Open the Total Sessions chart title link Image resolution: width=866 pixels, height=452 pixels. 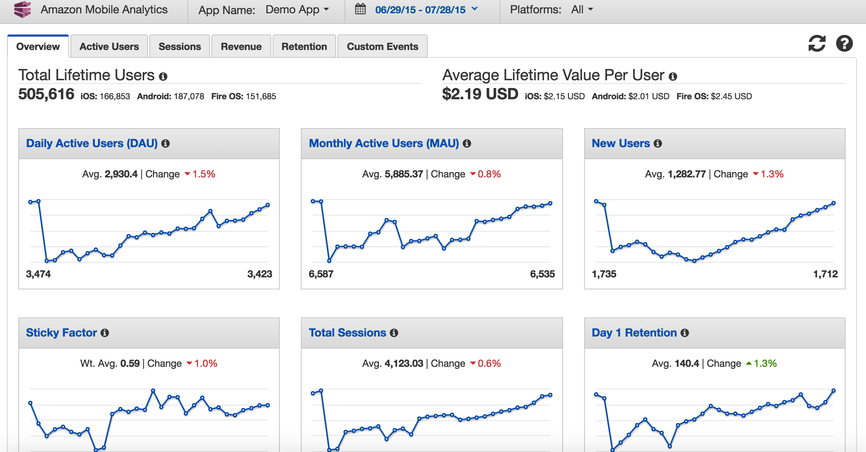coord(347,333)
